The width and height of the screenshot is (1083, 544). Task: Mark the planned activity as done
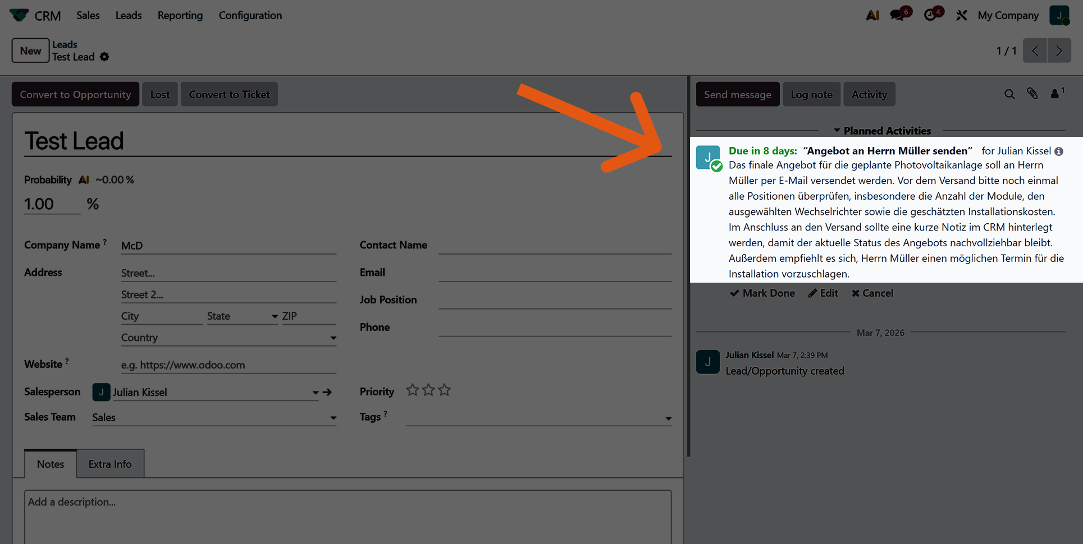762,293
